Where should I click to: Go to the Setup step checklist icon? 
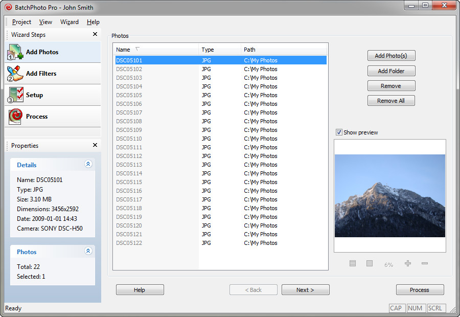click(15, 95)
